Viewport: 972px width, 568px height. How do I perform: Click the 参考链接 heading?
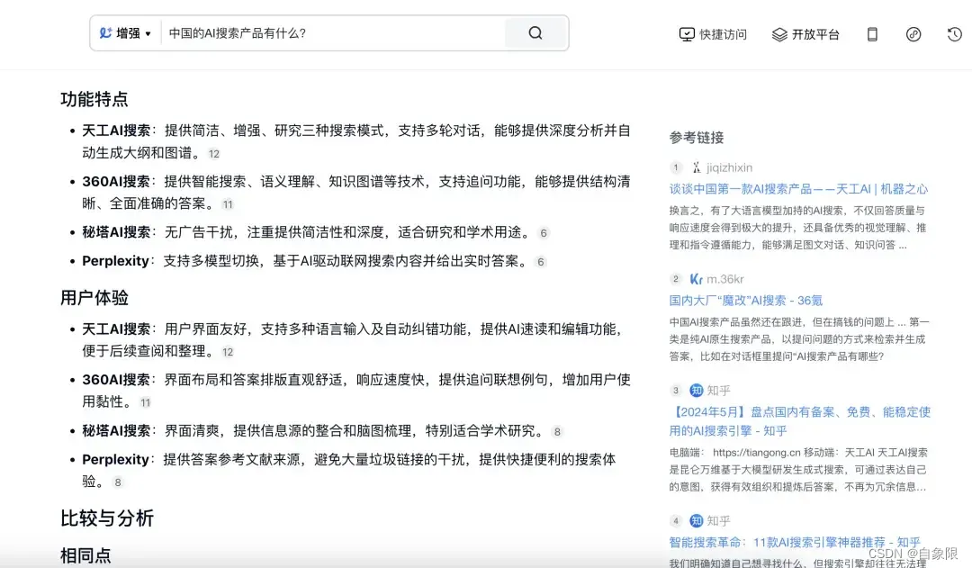coord(696,138)
